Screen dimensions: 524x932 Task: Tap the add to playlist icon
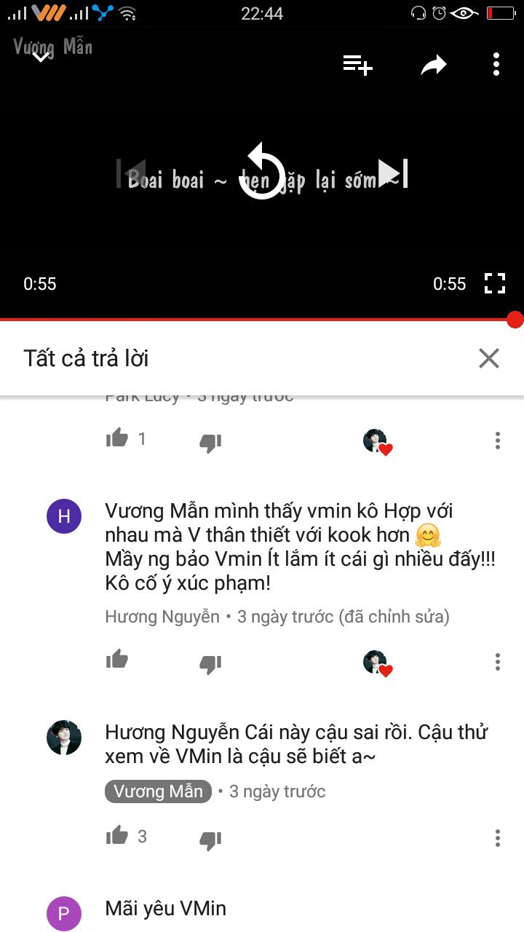coord(358,65)
